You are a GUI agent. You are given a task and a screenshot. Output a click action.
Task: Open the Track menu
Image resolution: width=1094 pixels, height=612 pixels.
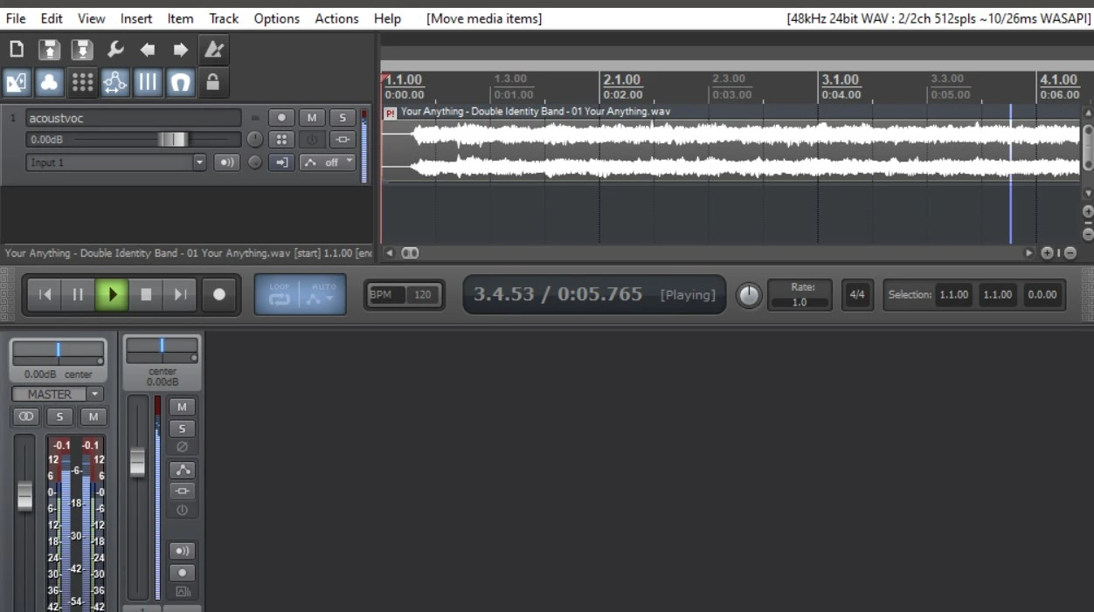(x=224, y=18)
